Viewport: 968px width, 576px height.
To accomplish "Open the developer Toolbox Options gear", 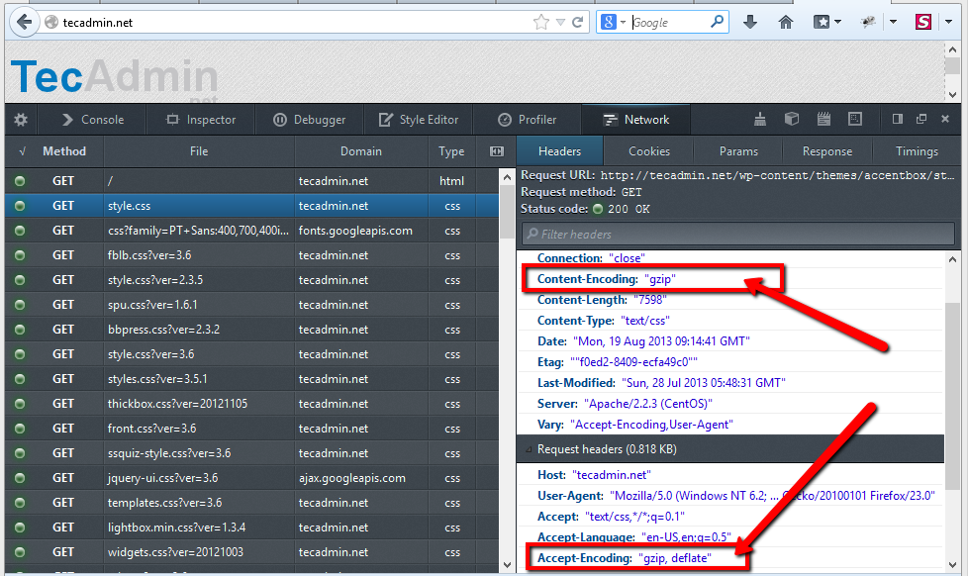I will [x=20, y=120].
